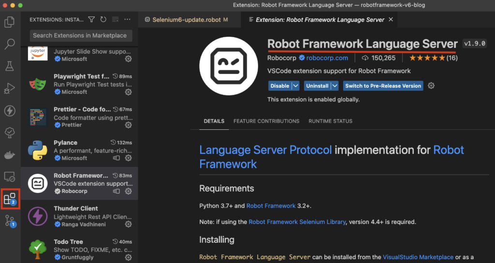Screen dimensions: 495x263
Task: Open the RUNTIME STATUS tab
Action: 331,121
